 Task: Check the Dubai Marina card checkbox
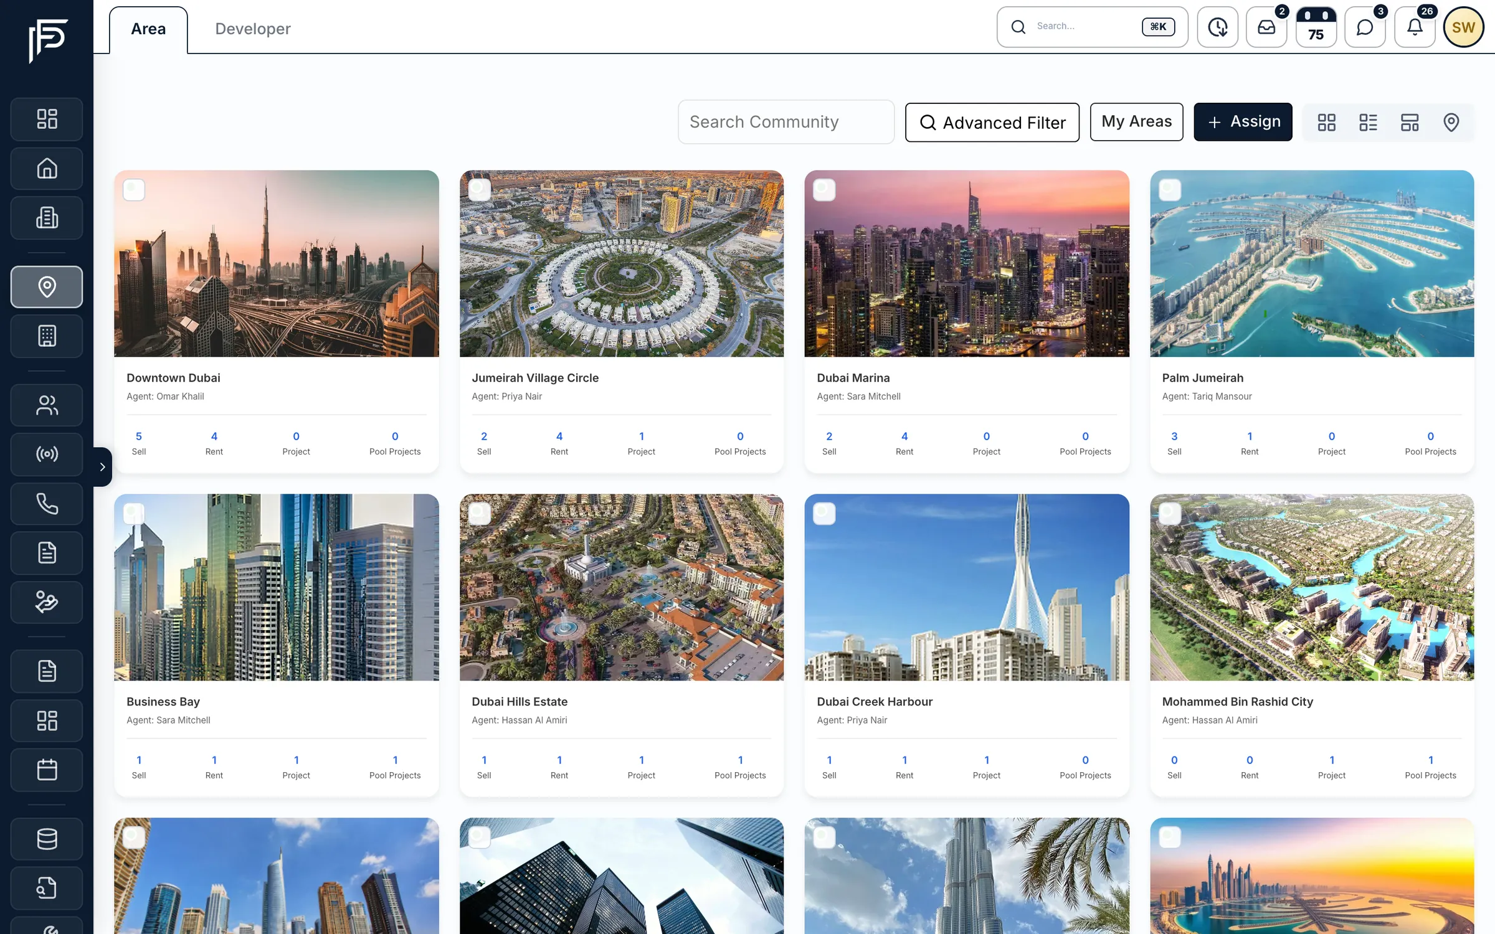pos(824,190)
